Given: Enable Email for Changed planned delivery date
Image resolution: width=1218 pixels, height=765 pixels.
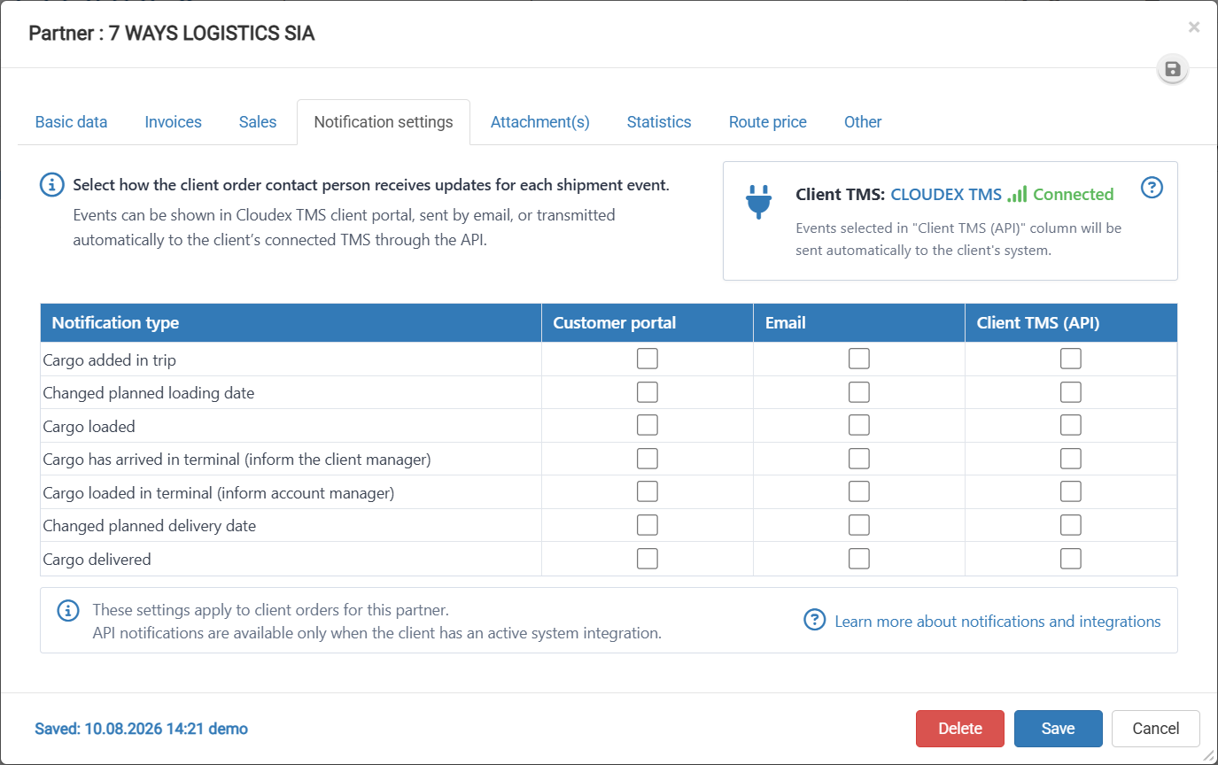Looking at the screenshot, I should coord(859,525).
